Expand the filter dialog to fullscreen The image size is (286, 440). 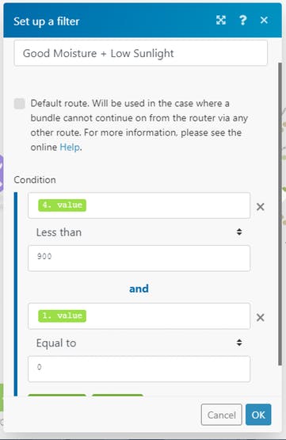221,20
